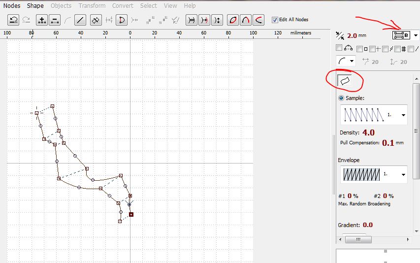Click the wavy column shape icon
This screenshot has width=420, height=263.
click(345, 80)
